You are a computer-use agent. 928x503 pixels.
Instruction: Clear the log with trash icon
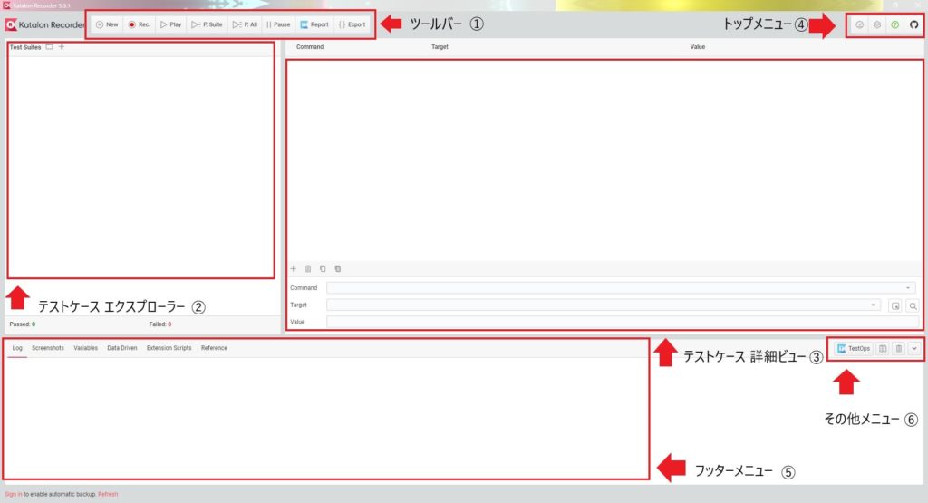point(898,349)
